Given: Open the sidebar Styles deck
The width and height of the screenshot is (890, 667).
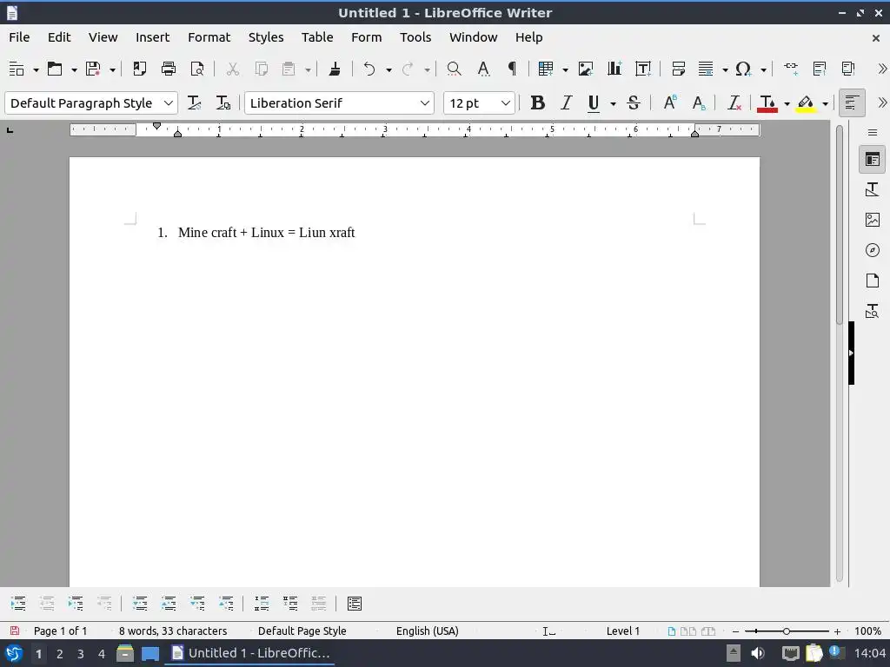Looking at the screenshot, I should pos(873,189).
